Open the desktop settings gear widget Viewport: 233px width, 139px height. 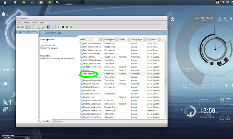click(x=3, y=14)
